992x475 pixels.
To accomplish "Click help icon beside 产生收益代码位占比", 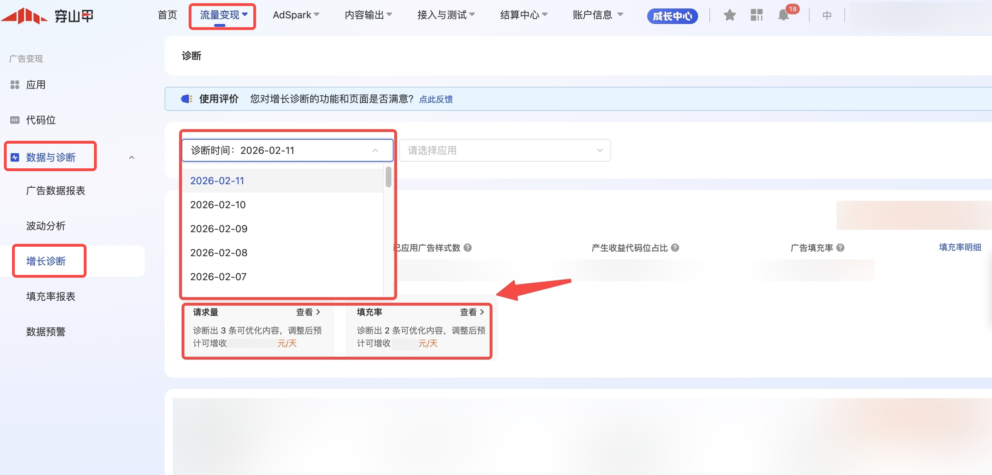I will point(675,248).
